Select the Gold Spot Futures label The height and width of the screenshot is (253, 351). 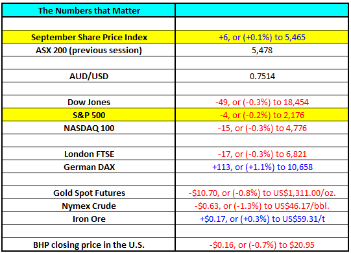(89, 193)
